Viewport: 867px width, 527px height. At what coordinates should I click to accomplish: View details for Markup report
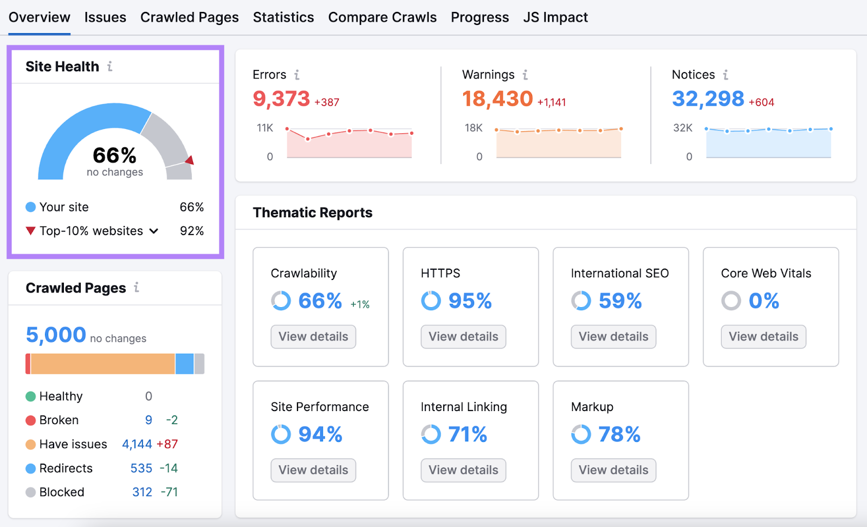point(613,470)
